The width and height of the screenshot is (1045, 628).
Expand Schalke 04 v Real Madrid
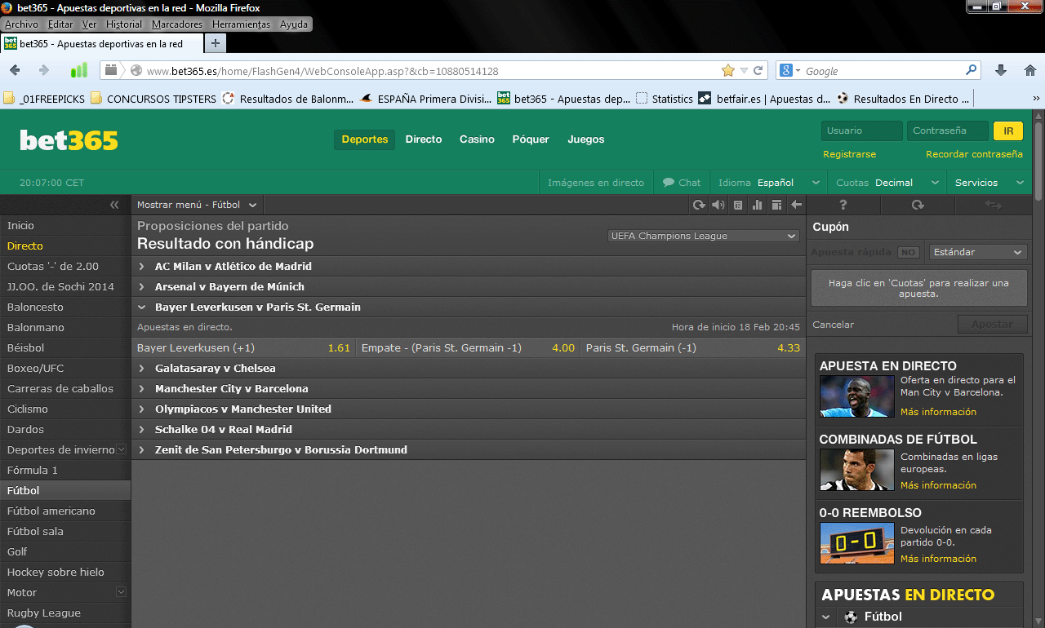click(469, 429)
